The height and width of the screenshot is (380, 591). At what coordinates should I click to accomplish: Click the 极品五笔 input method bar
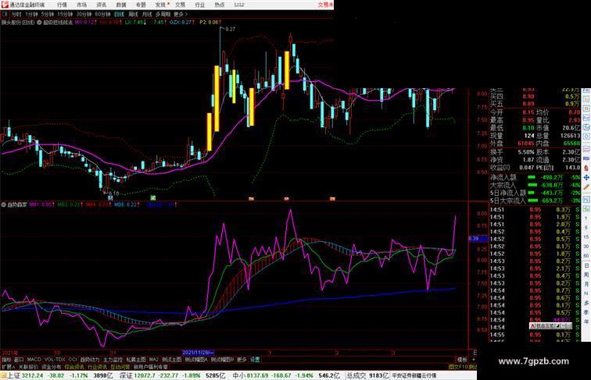tap(550, 325)
